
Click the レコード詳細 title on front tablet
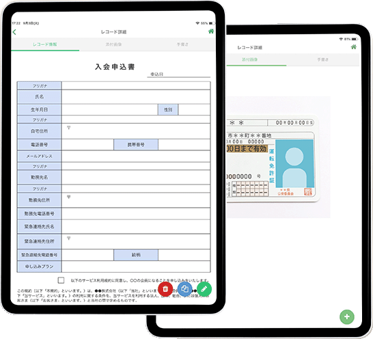click(x=113, y=32)
